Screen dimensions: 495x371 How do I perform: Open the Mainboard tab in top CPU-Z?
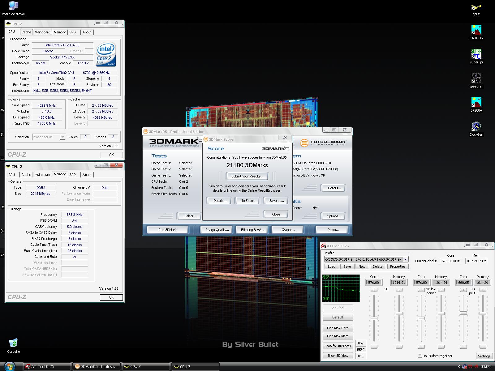tap(42, 32)
